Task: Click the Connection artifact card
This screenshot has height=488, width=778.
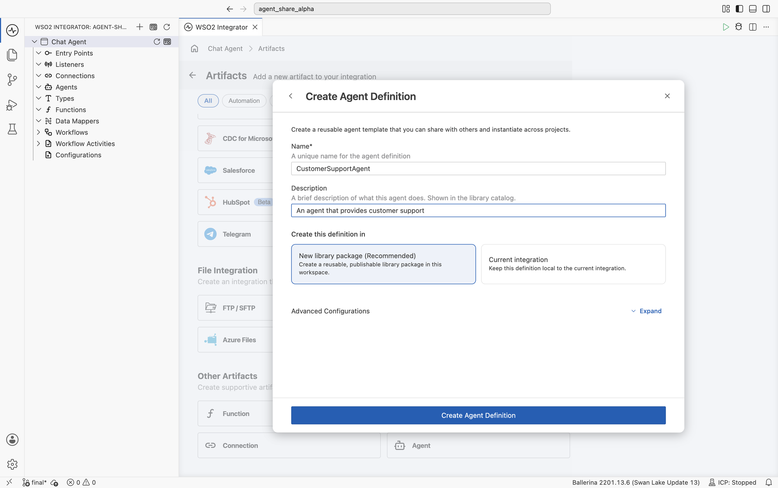Action: 289,445
